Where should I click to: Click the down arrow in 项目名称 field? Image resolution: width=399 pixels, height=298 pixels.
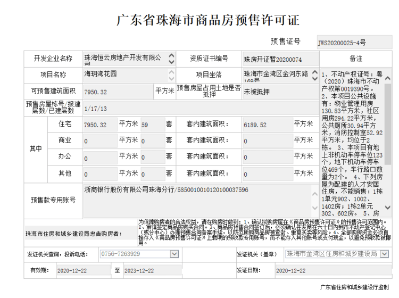click(x=171, y=78)
